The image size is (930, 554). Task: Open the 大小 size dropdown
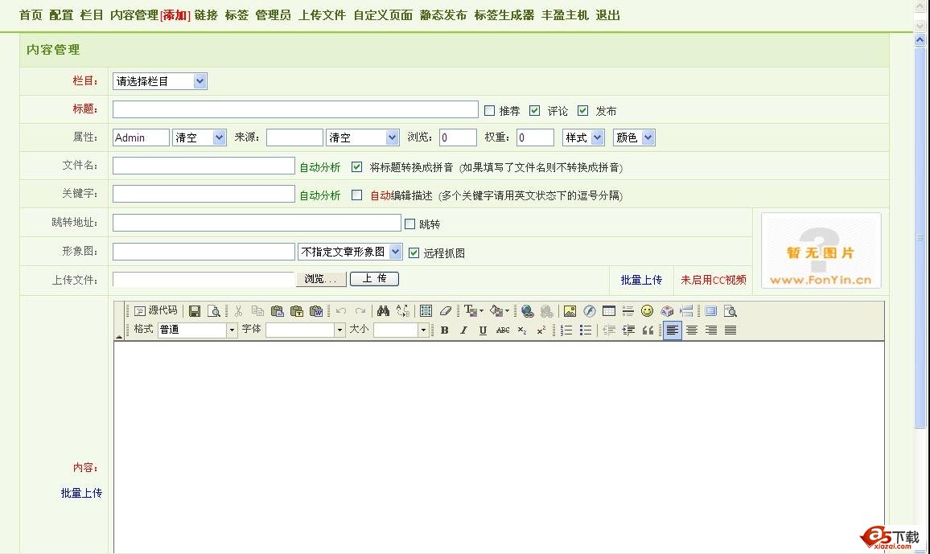click(401, 330)
